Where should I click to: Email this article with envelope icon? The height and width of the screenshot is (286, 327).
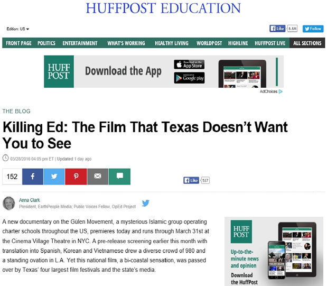click(x=98, y=177)
